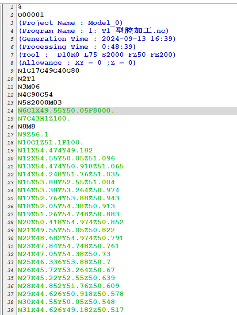Select line N17X52.764Y53.88Z50.943

pos(69,198)
